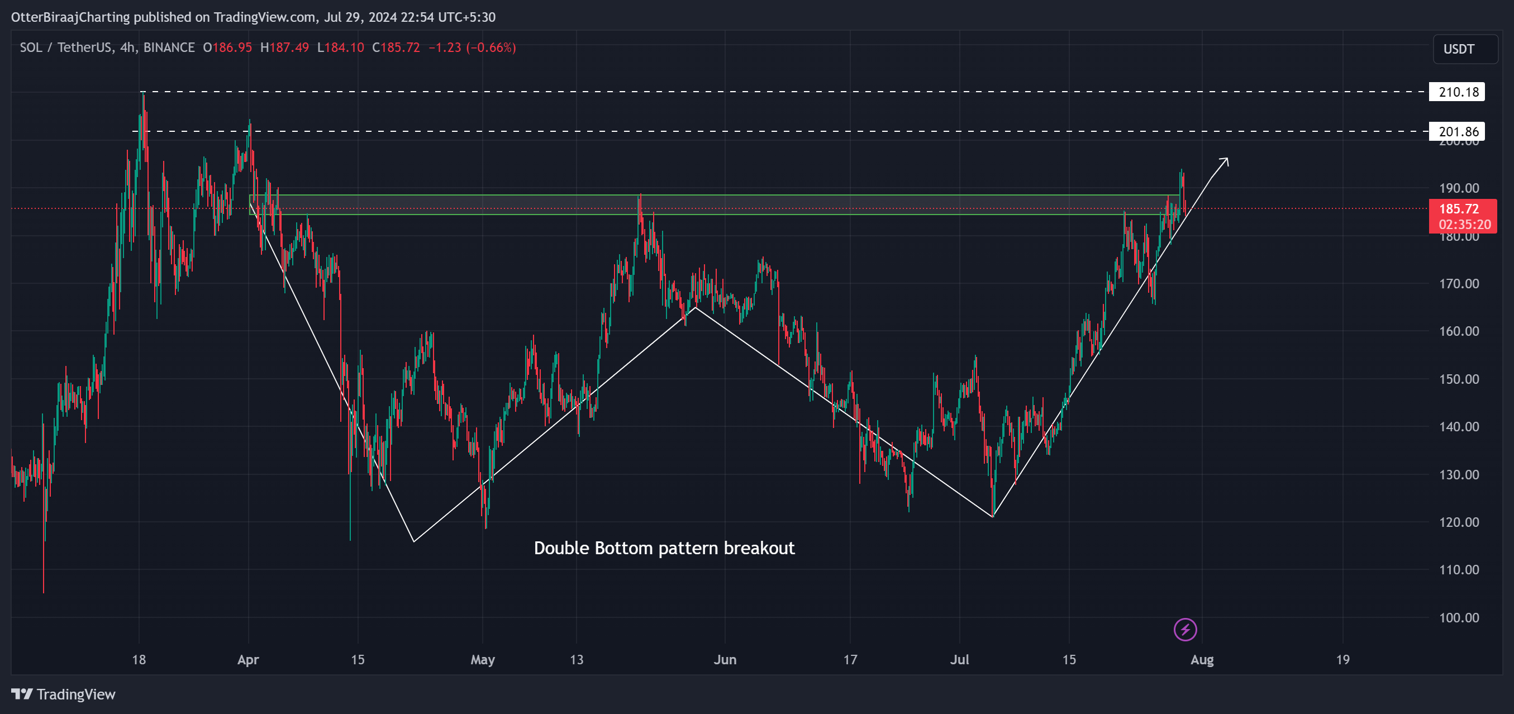Viewport: 1514px width, 714px height.
Task: Click the purple lightning bolt event icon
Action: pos(1185,630)
